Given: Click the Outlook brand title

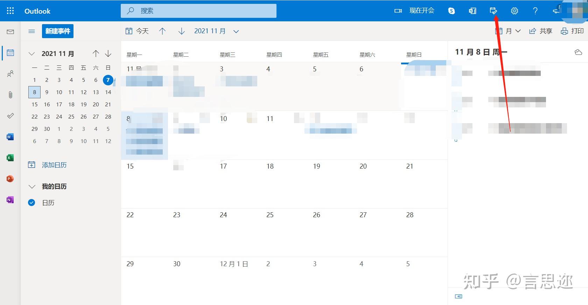Looking at the screenshot, I should [37, 11].
